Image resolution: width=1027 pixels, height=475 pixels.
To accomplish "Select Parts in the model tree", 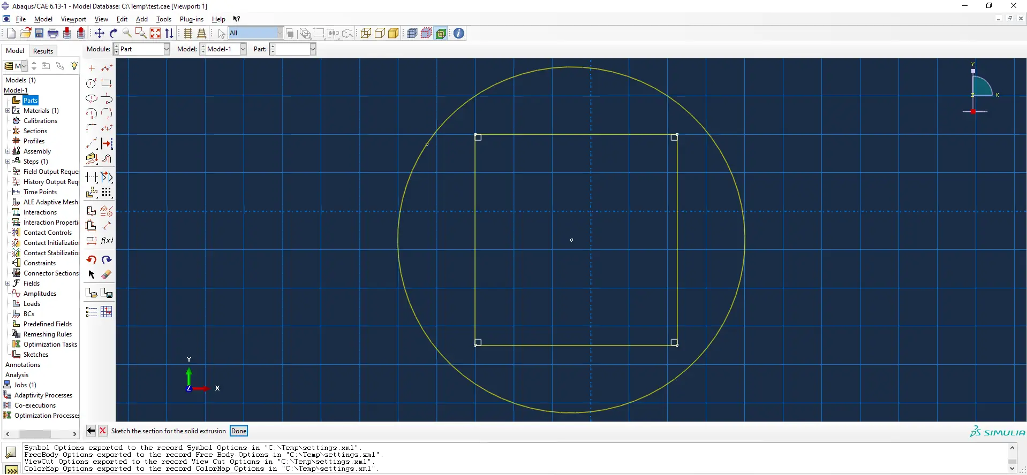I will pyautogui.click(x=31, y=101).
